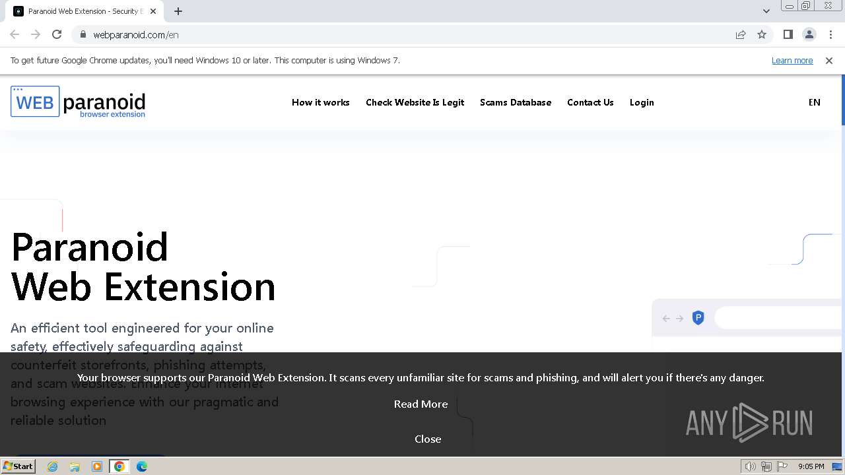
Task: Open the Windows Start menu
Action: tap(18, 466)
